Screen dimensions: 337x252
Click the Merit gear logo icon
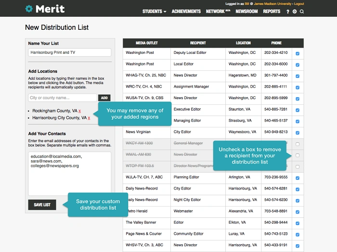click(29, 9)
